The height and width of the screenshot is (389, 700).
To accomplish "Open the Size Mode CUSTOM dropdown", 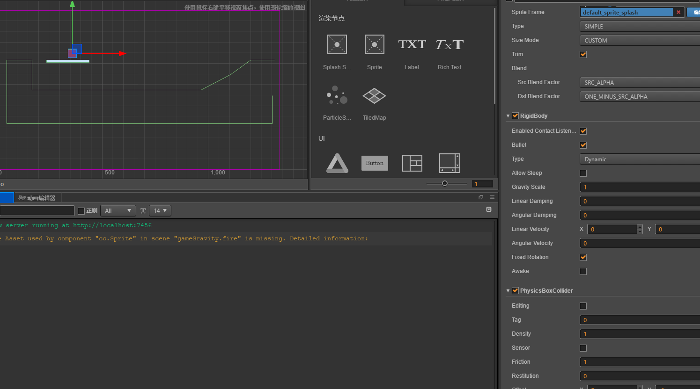I will pos(640,40).
